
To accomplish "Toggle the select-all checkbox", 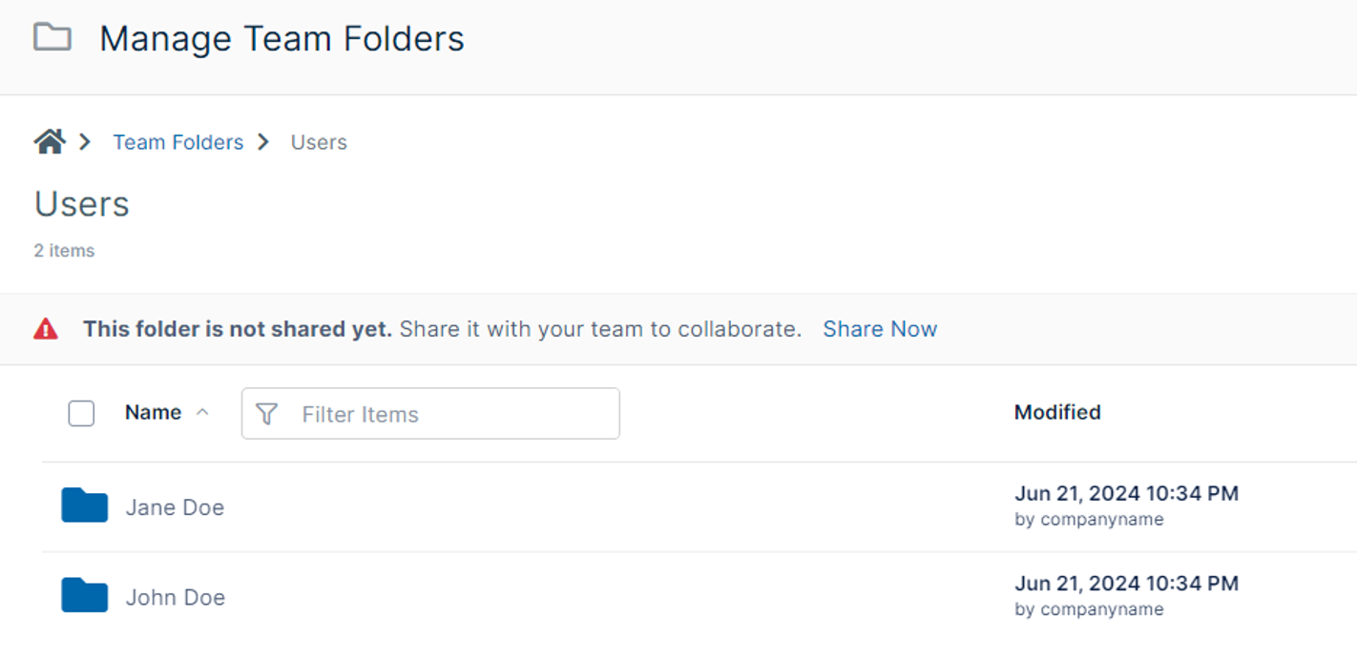I will coord(81,414).
